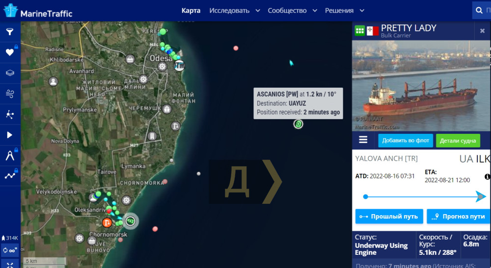
Task: Toggle the wind weather overlay icon
Action: coord(10,94)
